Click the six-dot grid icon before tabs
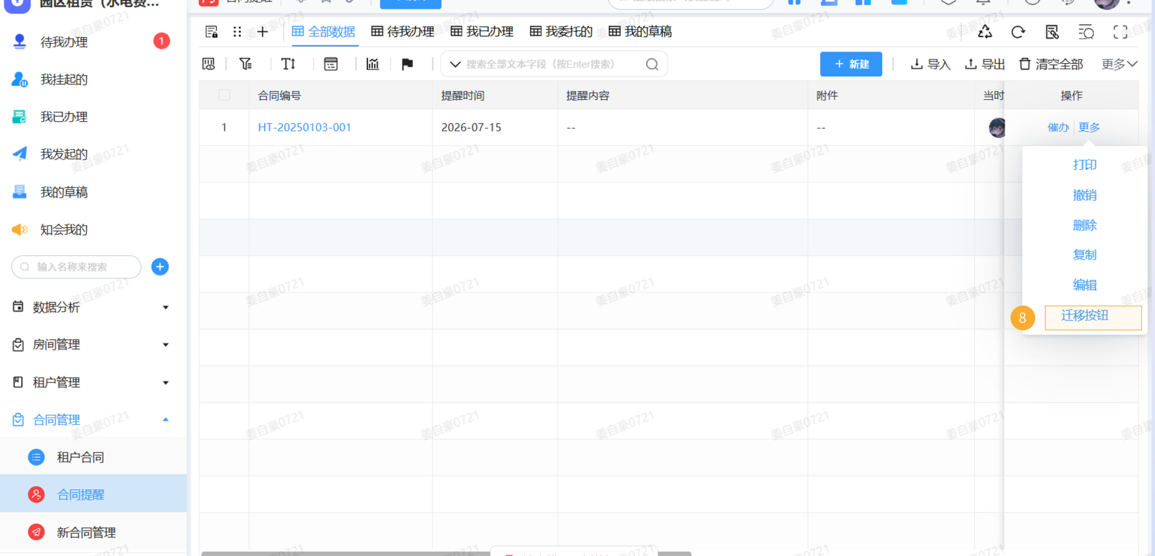1155x556 pixels. pos(237,32)
